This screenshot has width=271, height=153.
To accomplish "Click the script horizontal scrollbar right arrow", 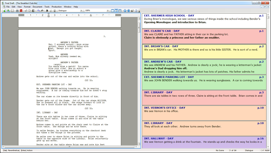I will pos(136,147).
